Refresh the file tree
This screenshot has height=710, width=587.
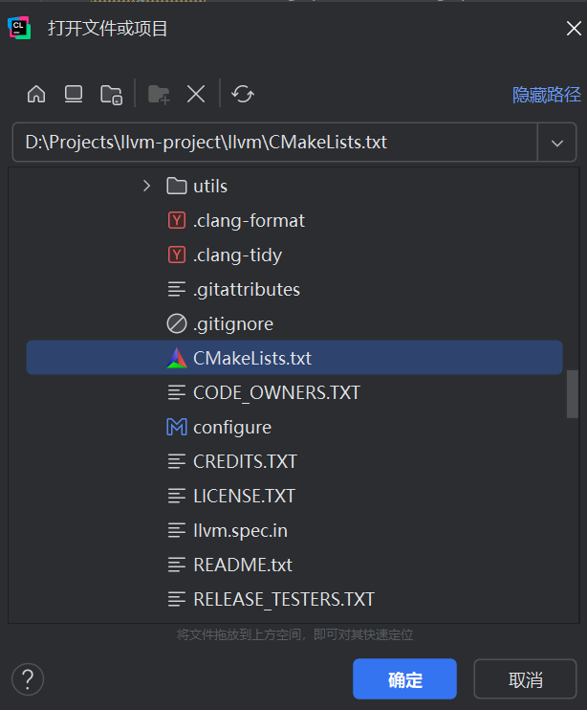coord(243,95)
